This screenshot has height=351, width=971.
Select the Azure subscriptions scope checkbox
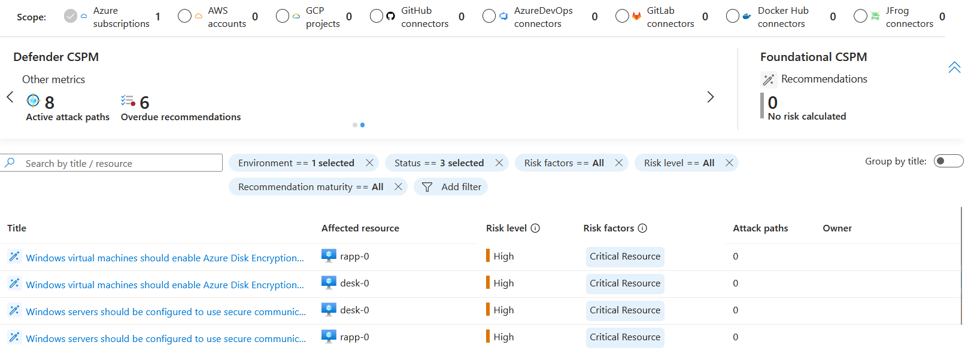[x=71, y=16]
